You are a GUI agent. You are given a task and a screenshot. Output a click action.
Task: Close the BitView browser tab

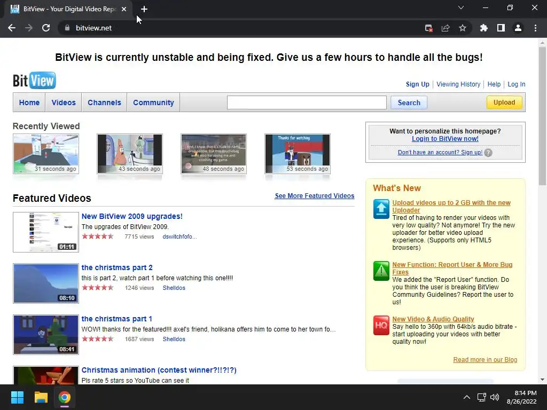click(x=124, y=9)
